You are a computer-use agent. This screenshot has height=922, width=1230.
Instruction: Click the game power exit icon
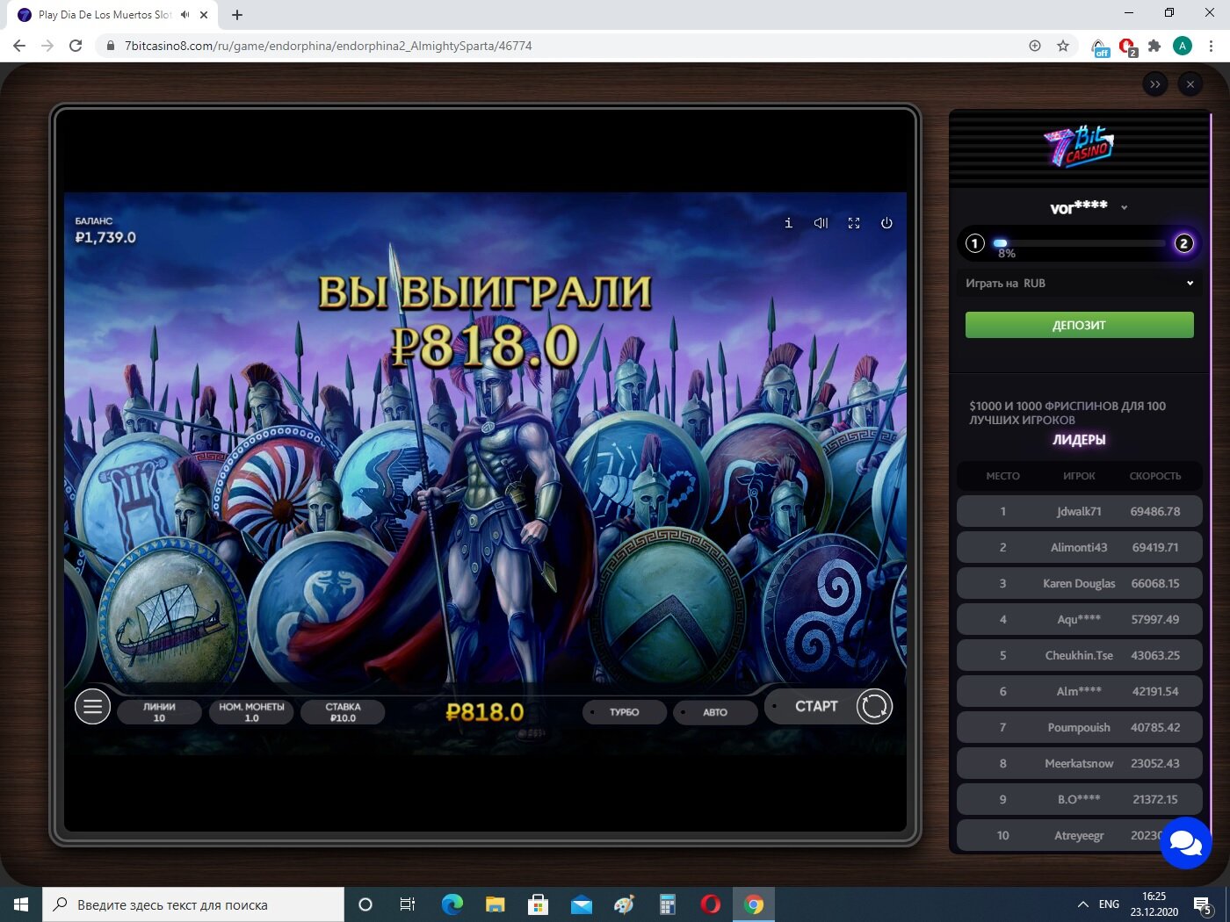coord(886,223)
